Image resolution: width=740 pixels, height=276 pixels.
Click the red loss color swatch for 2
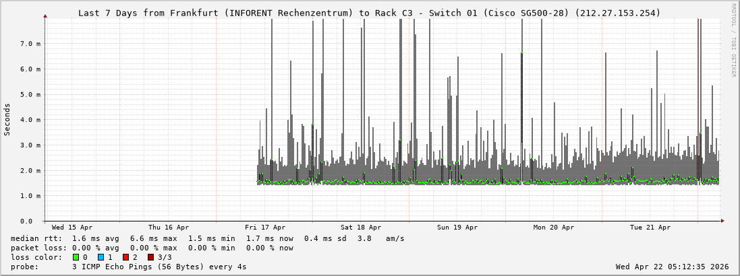(125, 257)
